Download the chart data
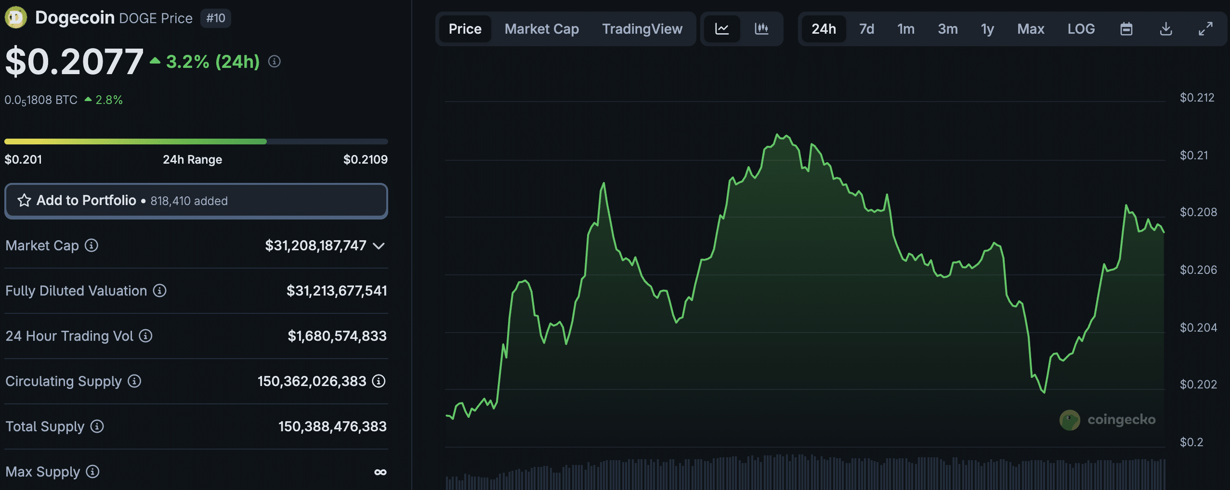1230x490 pixels. point(1165,29)
